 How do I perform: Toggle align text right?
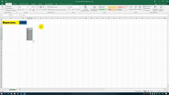coord(41,10)
